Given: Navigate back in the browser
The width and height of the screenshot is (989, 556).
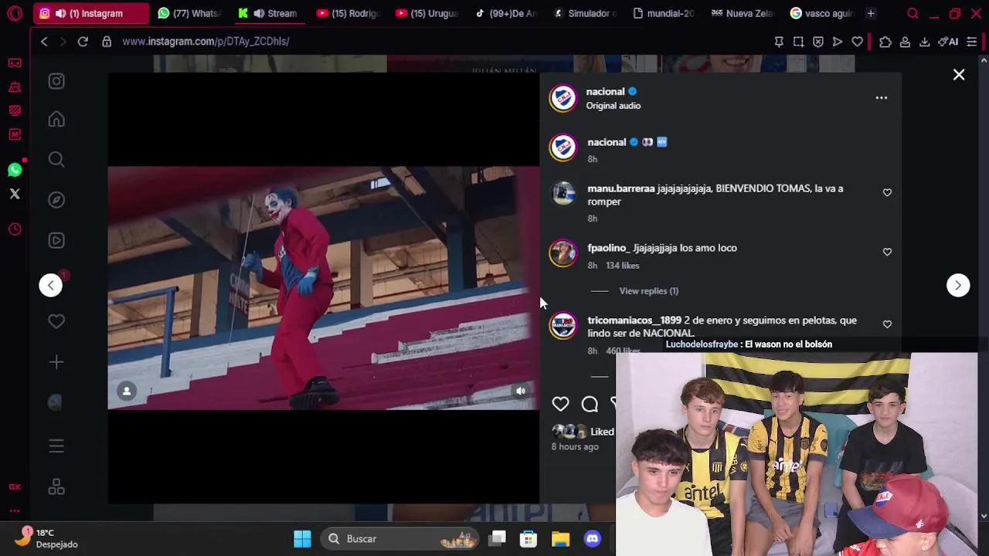Looking at the screenshot, I should coord(44,42).
